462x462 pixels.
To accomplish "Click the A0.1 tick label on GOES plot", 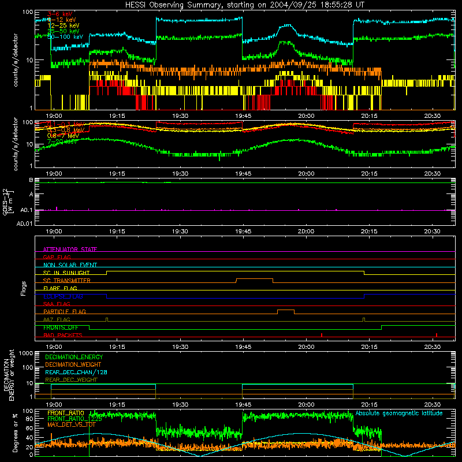I will (26, 210).
